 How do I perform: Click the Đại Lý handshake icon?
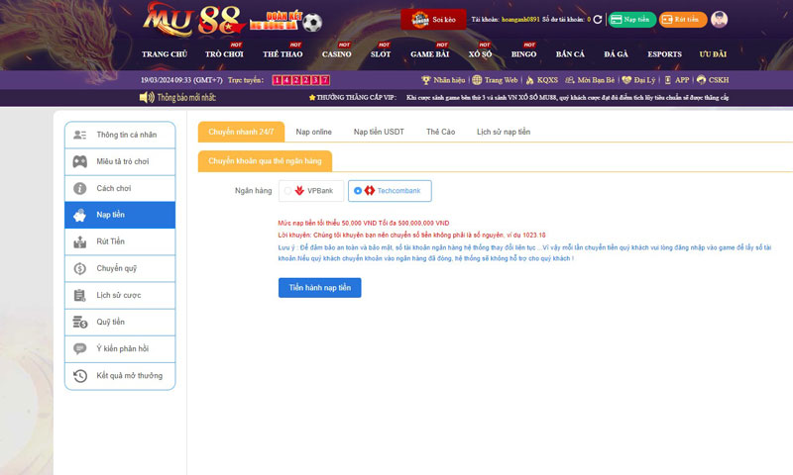(626, 80)
